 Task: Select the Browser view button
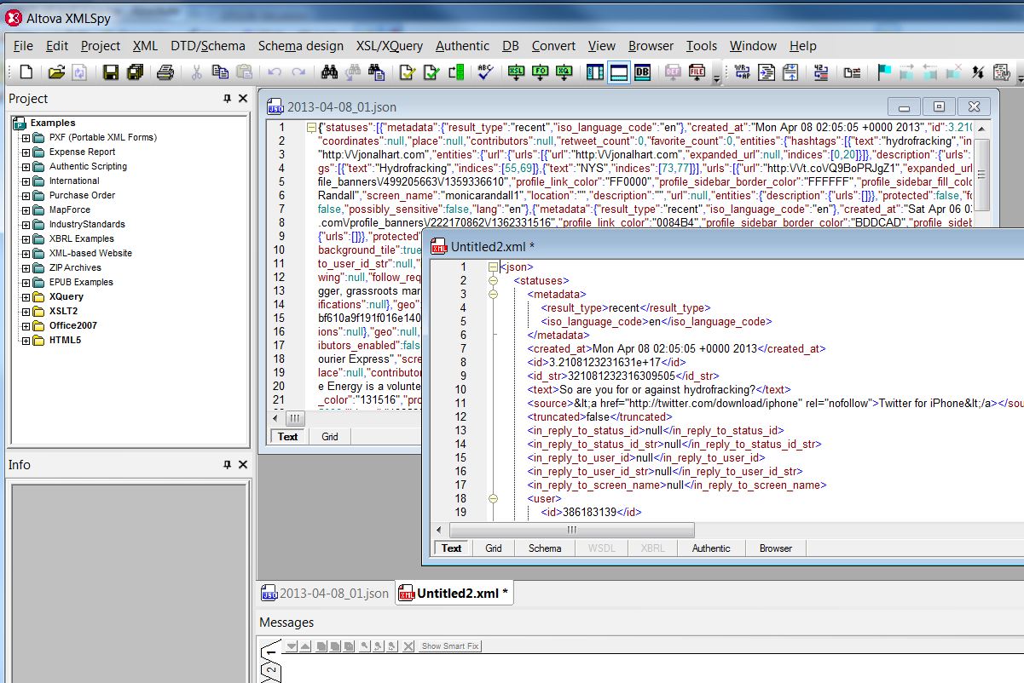click(774, 548)
